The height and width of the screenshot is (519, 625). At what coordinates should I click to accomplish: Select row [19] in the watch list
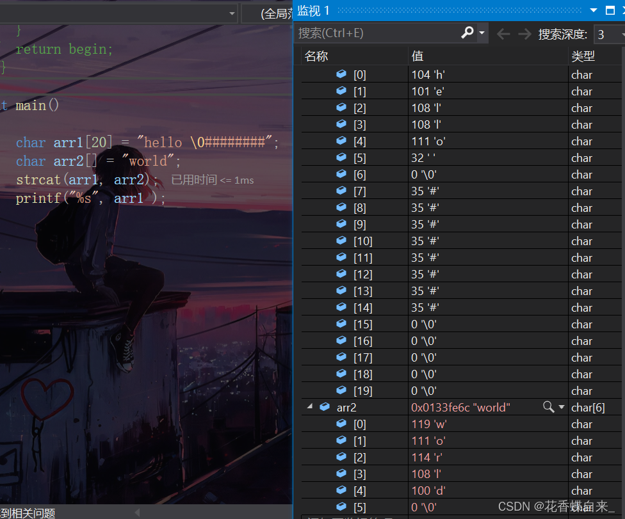461,391
